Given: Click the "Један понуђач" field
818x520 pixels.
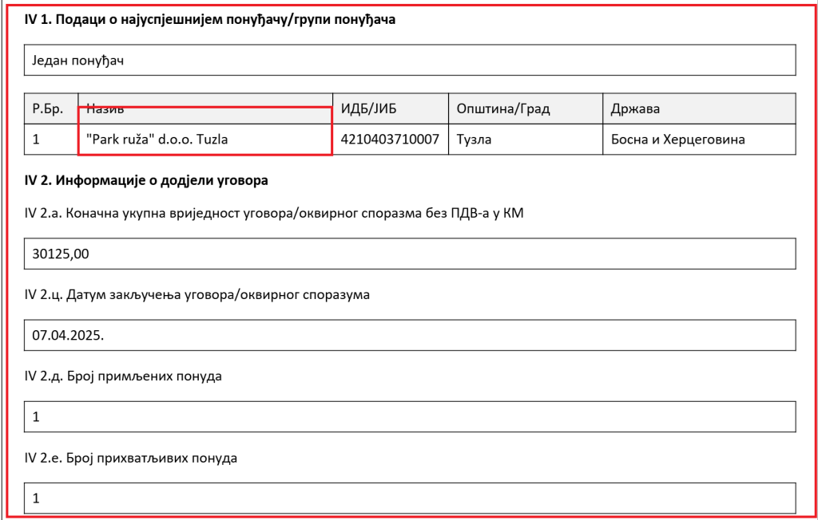Looking at the screenshot, I should pos(410,60).
